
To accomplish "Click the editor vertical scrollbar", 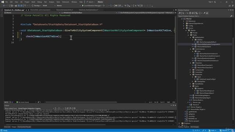I will (x=176, y=48).
